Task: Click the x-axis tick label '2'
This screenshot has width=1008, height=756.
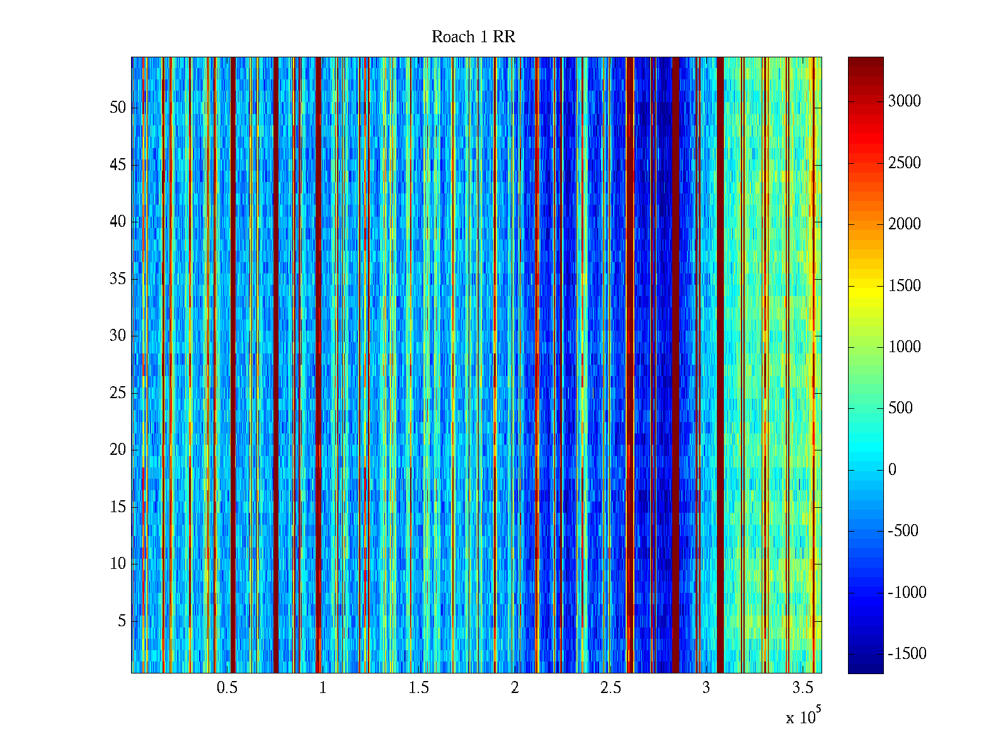Action: (515, 688)
